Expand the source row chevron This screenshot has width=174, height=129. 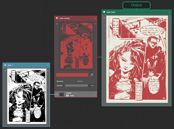point(95,94)
